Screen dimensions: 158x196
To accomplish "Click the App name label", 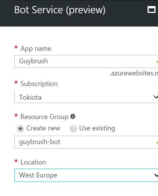I will [x=36, y=49].
